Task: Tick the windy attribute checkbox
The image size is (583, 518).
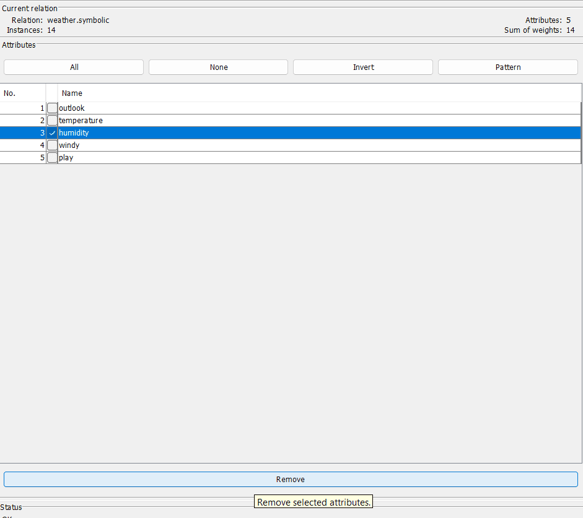Action: click(x=53, y=145)
